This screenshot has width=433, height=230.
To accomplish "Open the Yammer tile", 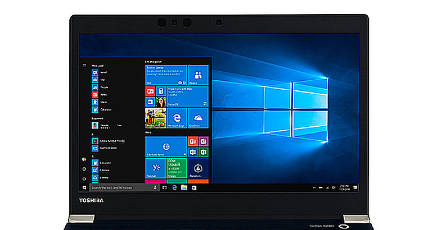I will (155, 168).
